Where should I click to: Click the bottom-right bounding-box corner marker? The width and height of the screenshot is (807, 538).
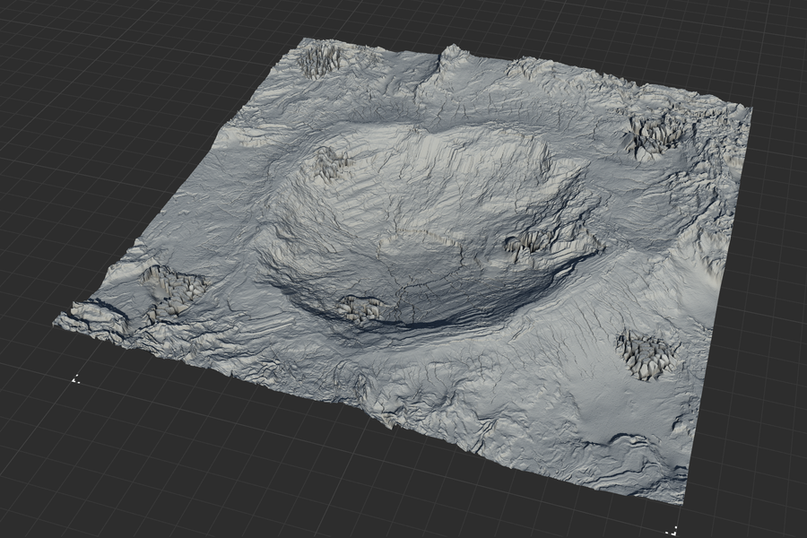[x=671, y=531]
